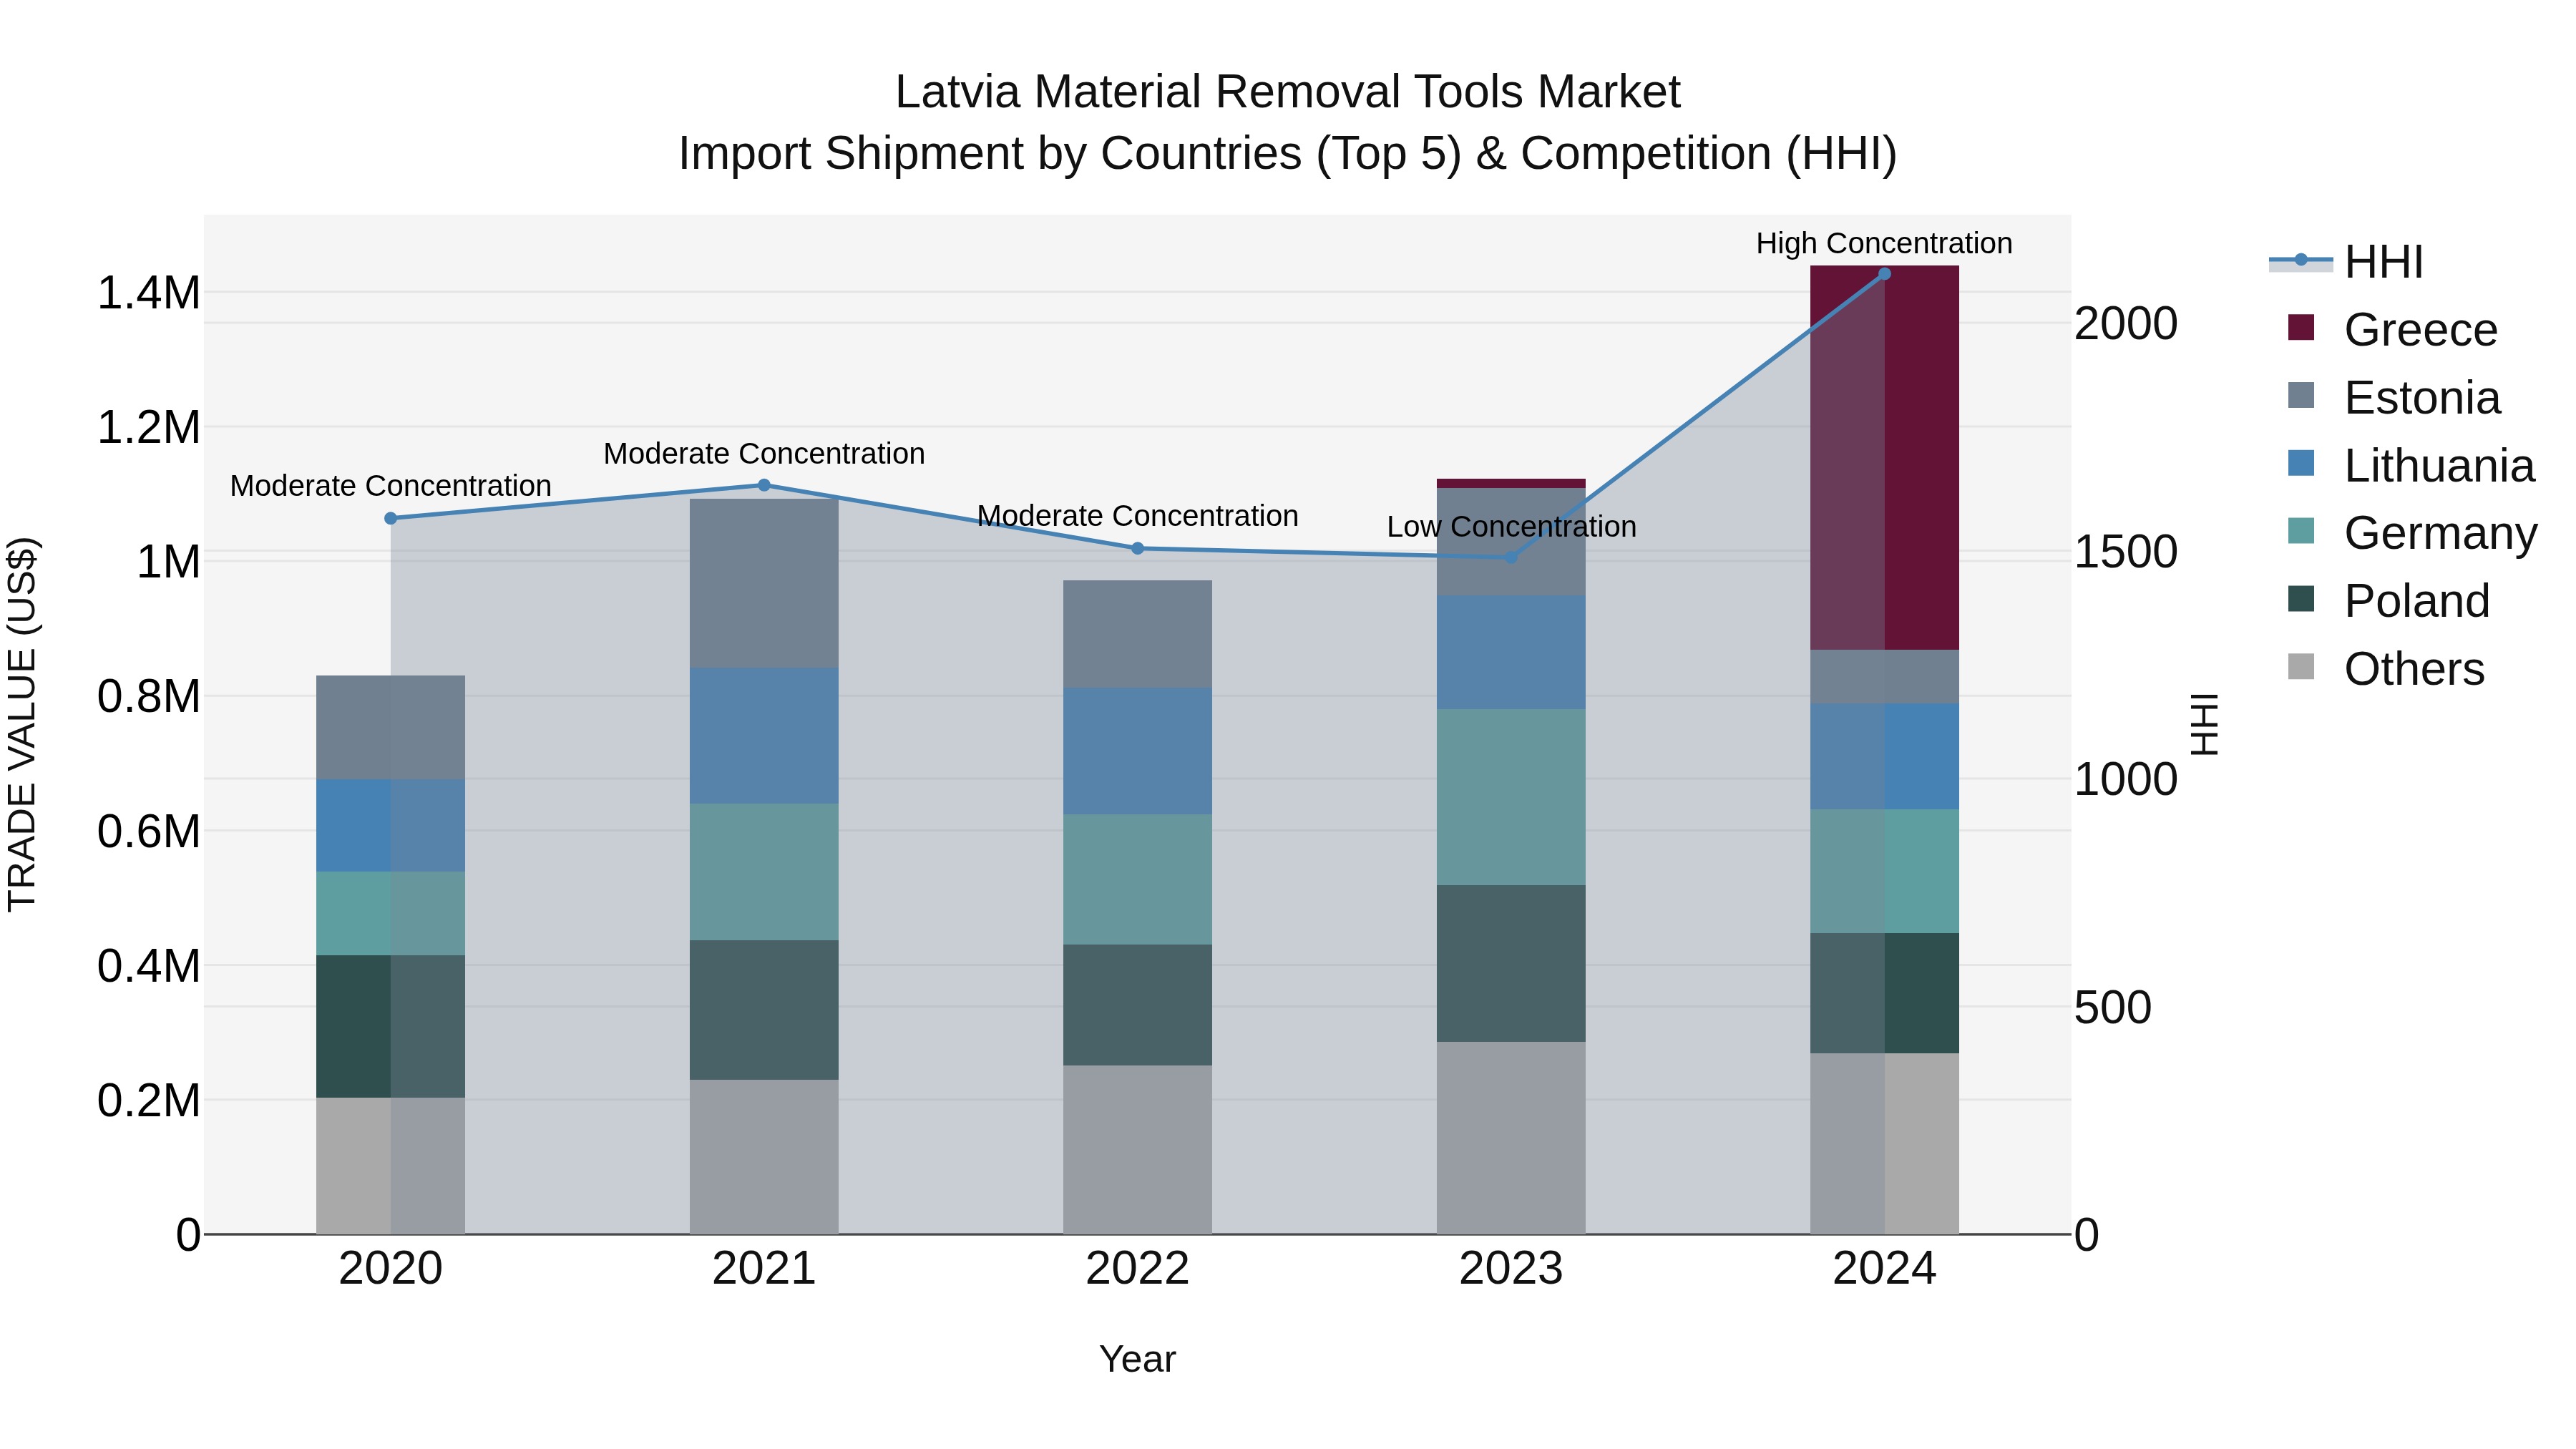Image resolution: width=2576 pixels, height=1449 pixels.
Task: Click the Lithuania segment of 2022 bar
Action: click(1137, 751)
